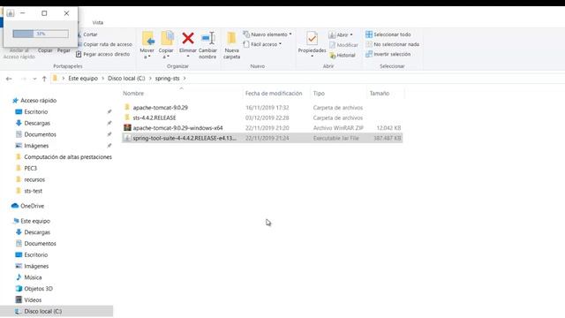Viewport: 565px width, 318px height.
Task: Click Executable Jar File type cell
Action: point(335,138)
